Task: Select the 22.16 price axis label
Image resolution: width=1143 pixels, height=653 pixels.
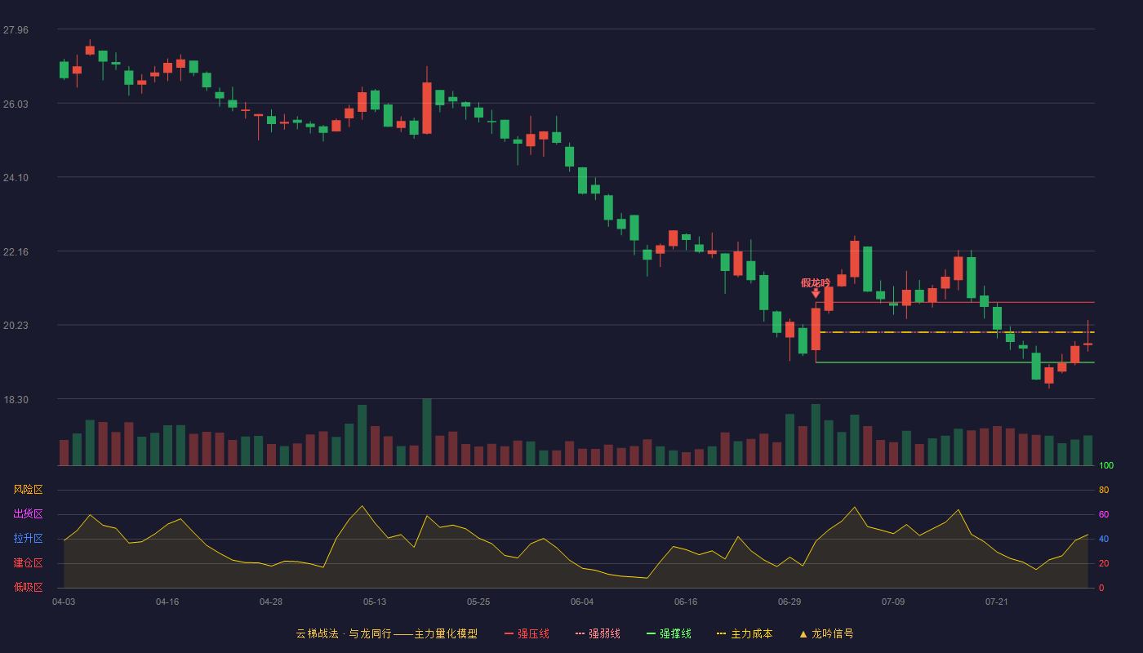Action: point(16,252)
